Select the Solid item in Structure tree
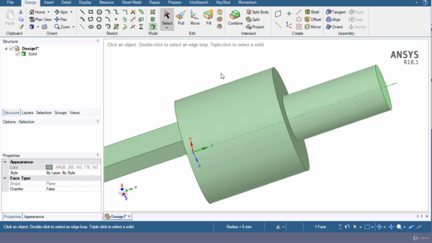 tap(32, 54)
